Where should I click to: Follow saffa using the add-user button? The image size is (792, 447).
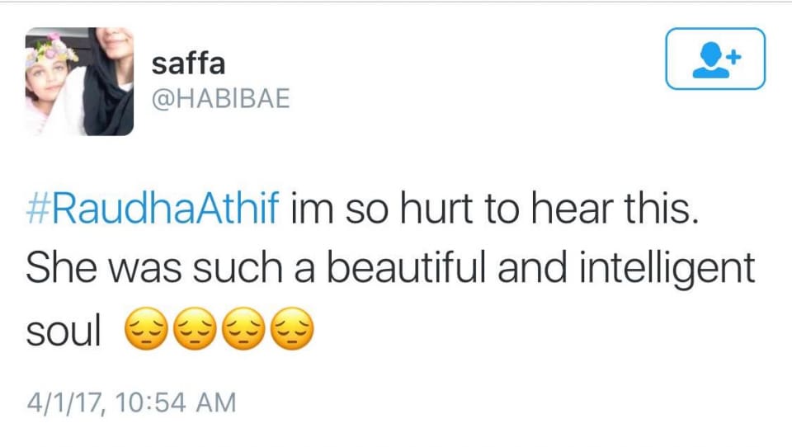point(715,59)
